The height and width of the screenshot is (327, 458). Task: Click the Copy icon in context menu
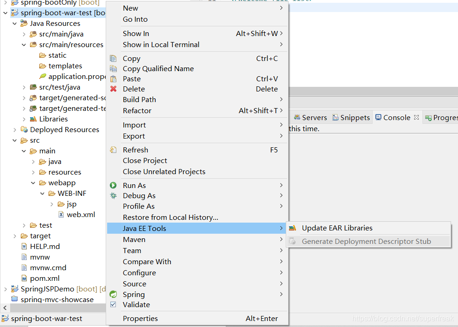pos(113,59)
